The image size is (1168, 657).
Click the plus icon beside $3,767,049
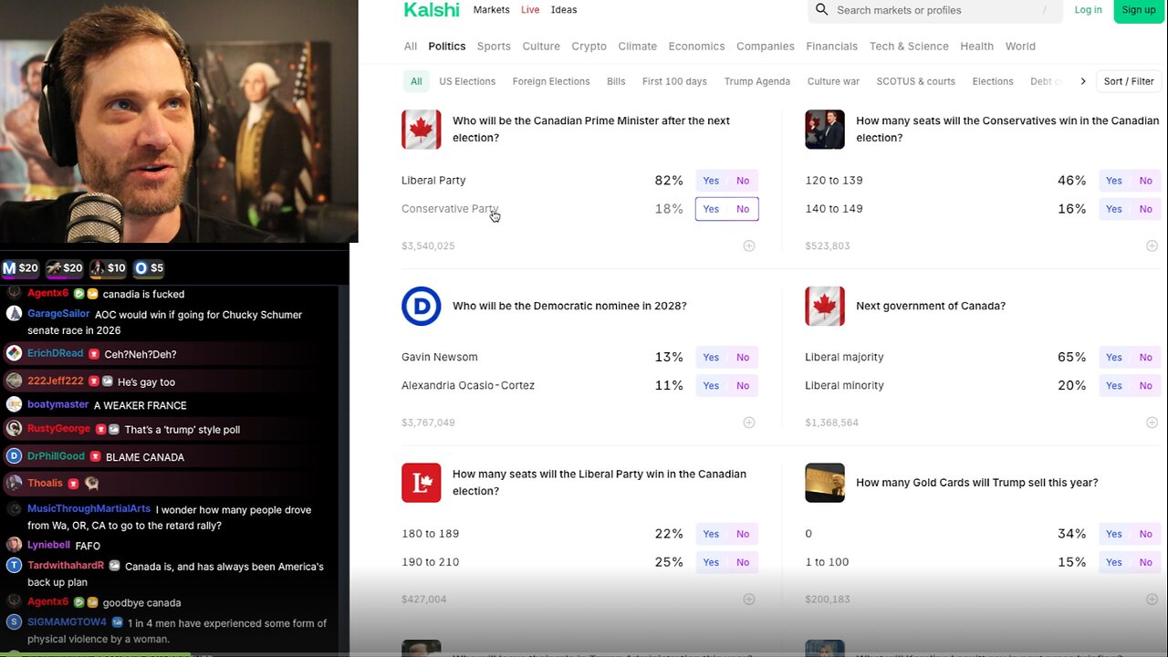tap(749, 422)
